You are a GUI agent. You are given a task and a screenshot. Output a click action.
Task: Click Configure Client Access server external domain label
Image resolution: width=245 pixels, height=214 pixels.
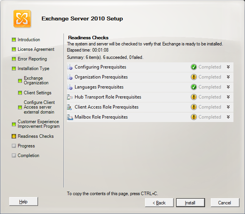pyautogui.click(x=39, y=107)
